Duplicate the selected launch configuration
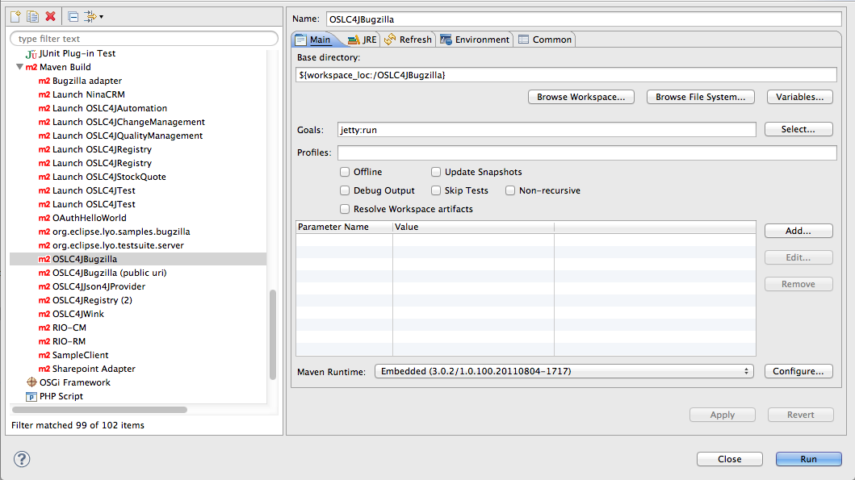The height and width of the screenshot is (480, 855). coord(33,17)
